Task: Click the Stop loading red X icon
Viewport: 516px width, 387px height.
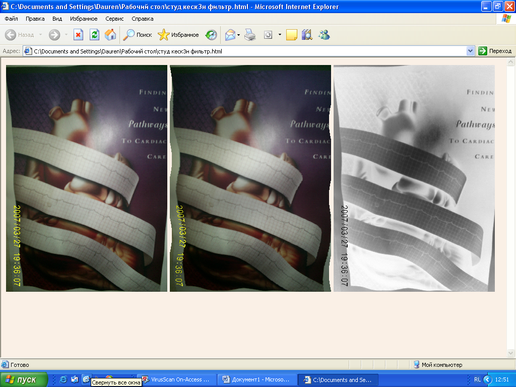Action: 78,35
